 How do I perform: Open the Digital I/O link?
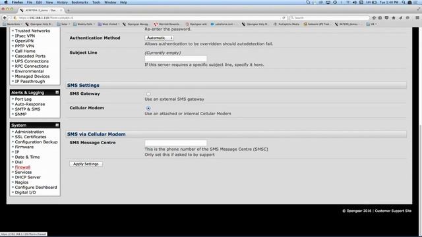(25, 192)
